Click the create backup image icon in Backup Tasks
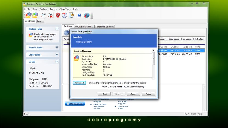Screen dimensions: 228x128 [x=30, y=35]
